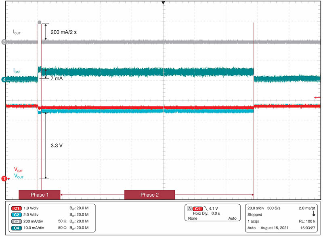
Task: Click the trigger position arrow at top center
Action: [163, 3]
